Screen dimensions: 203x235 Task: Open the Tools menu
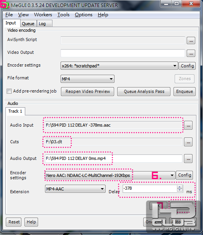[63, 15]
